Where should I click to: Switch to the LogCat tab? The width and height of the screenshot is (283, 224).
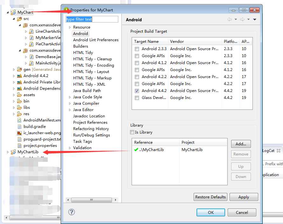(268, 151)
